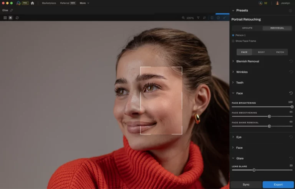This screenshot has width=295, height=189.
Task: Click the NEW badge beside Referral
Action: [73, 3]
